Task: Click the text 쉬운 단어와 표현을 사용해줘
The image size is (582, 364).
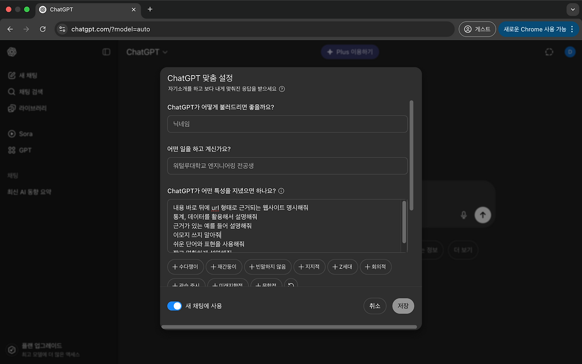Action: pos(209,244)
